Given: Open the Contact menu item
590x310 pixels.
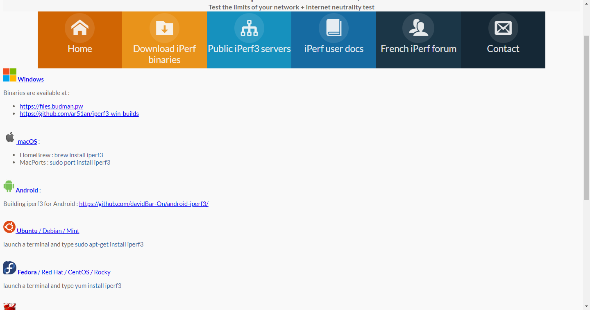Looking at the screenshot, I should coord(503,40).
